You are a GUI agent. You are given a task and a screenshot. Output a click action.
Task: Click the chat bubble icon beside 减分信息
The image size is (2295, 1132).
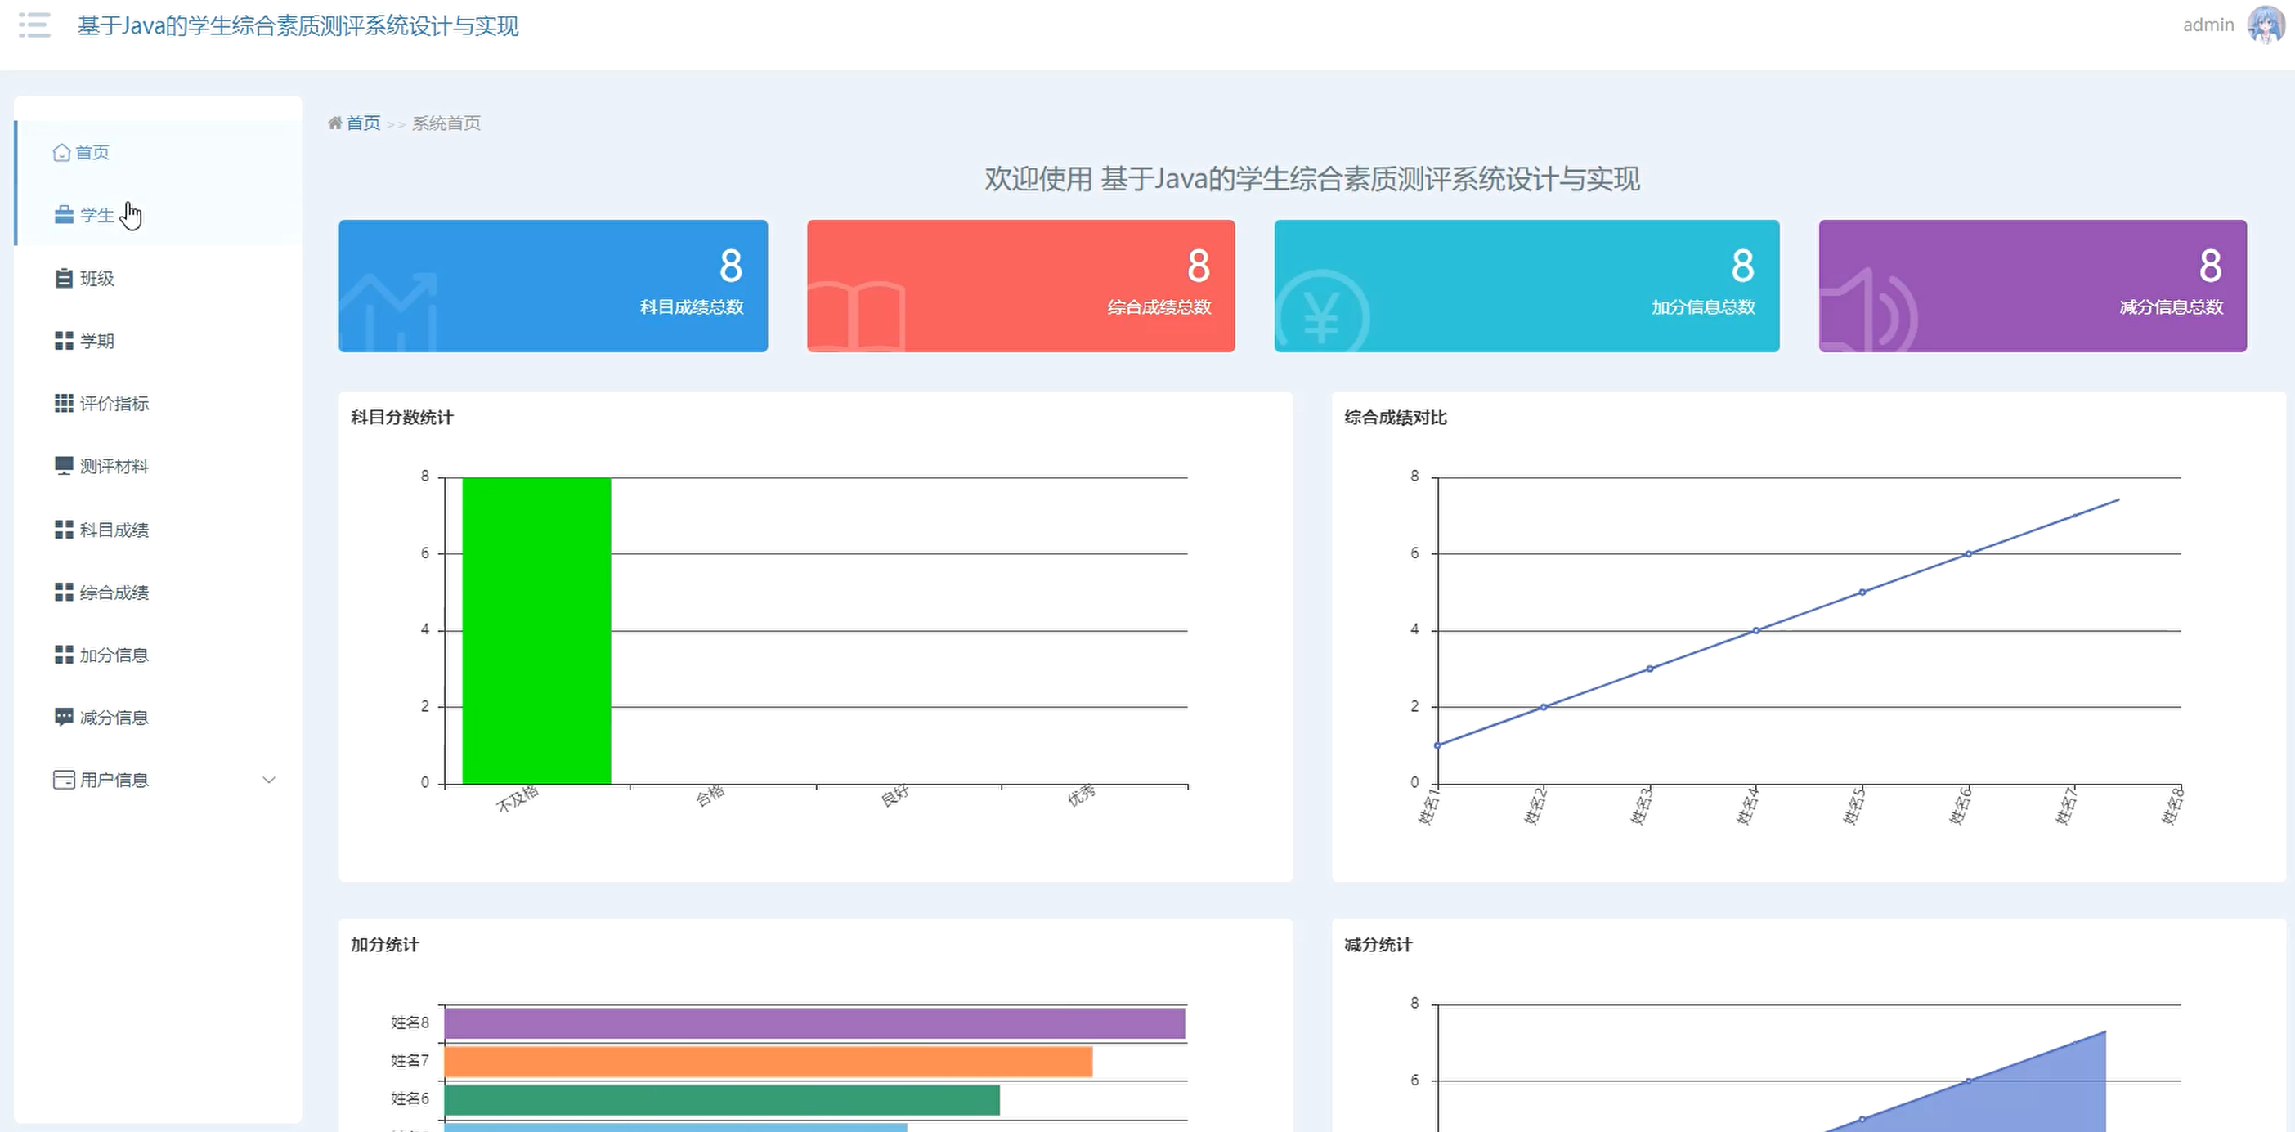64,717
